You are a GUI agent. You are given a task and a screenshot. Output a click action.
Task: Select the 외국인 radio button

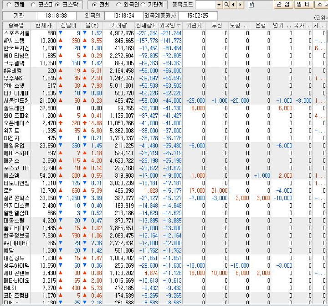tap(118, 5)
